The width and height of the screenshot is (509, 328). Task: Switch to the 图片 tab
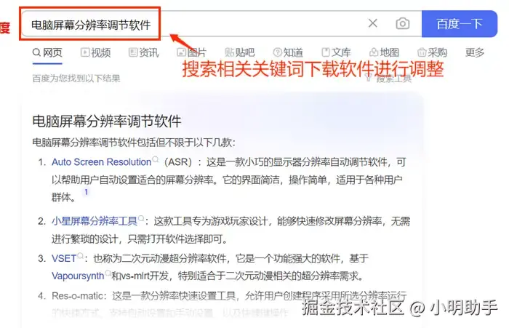coord(191,52)
